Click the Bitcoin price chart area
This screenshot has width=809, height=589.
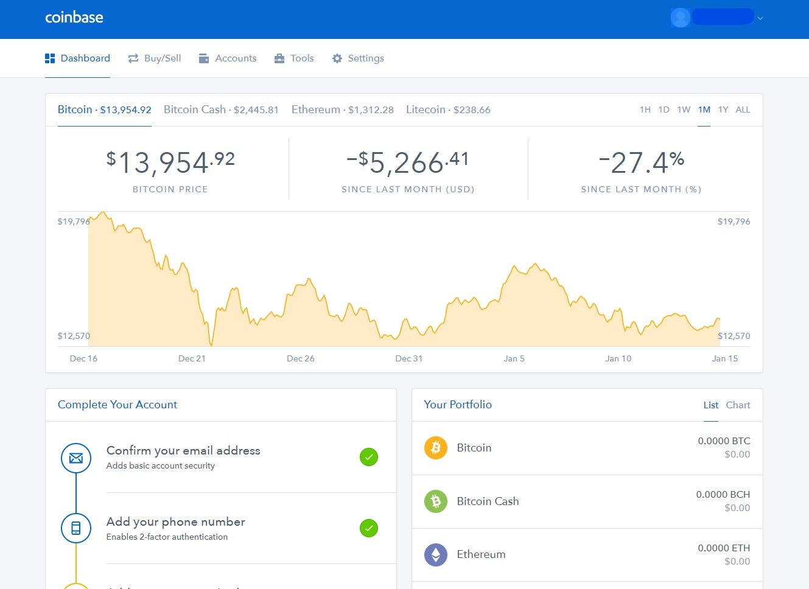[x=404, y=279]
